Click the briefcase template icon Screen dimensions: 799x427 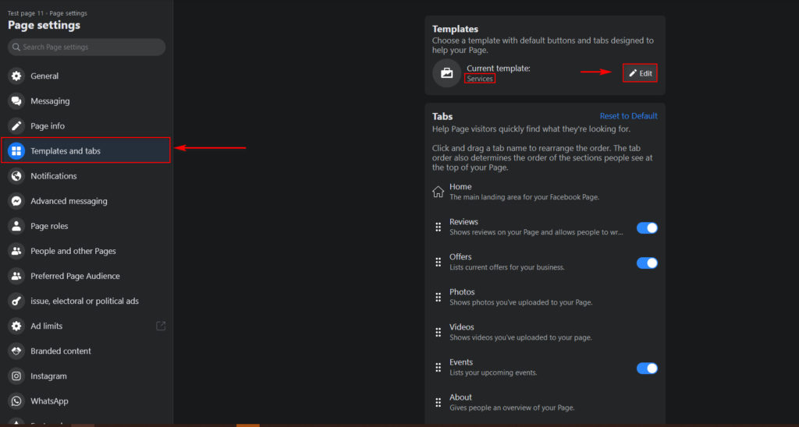[x=447, y=72]
